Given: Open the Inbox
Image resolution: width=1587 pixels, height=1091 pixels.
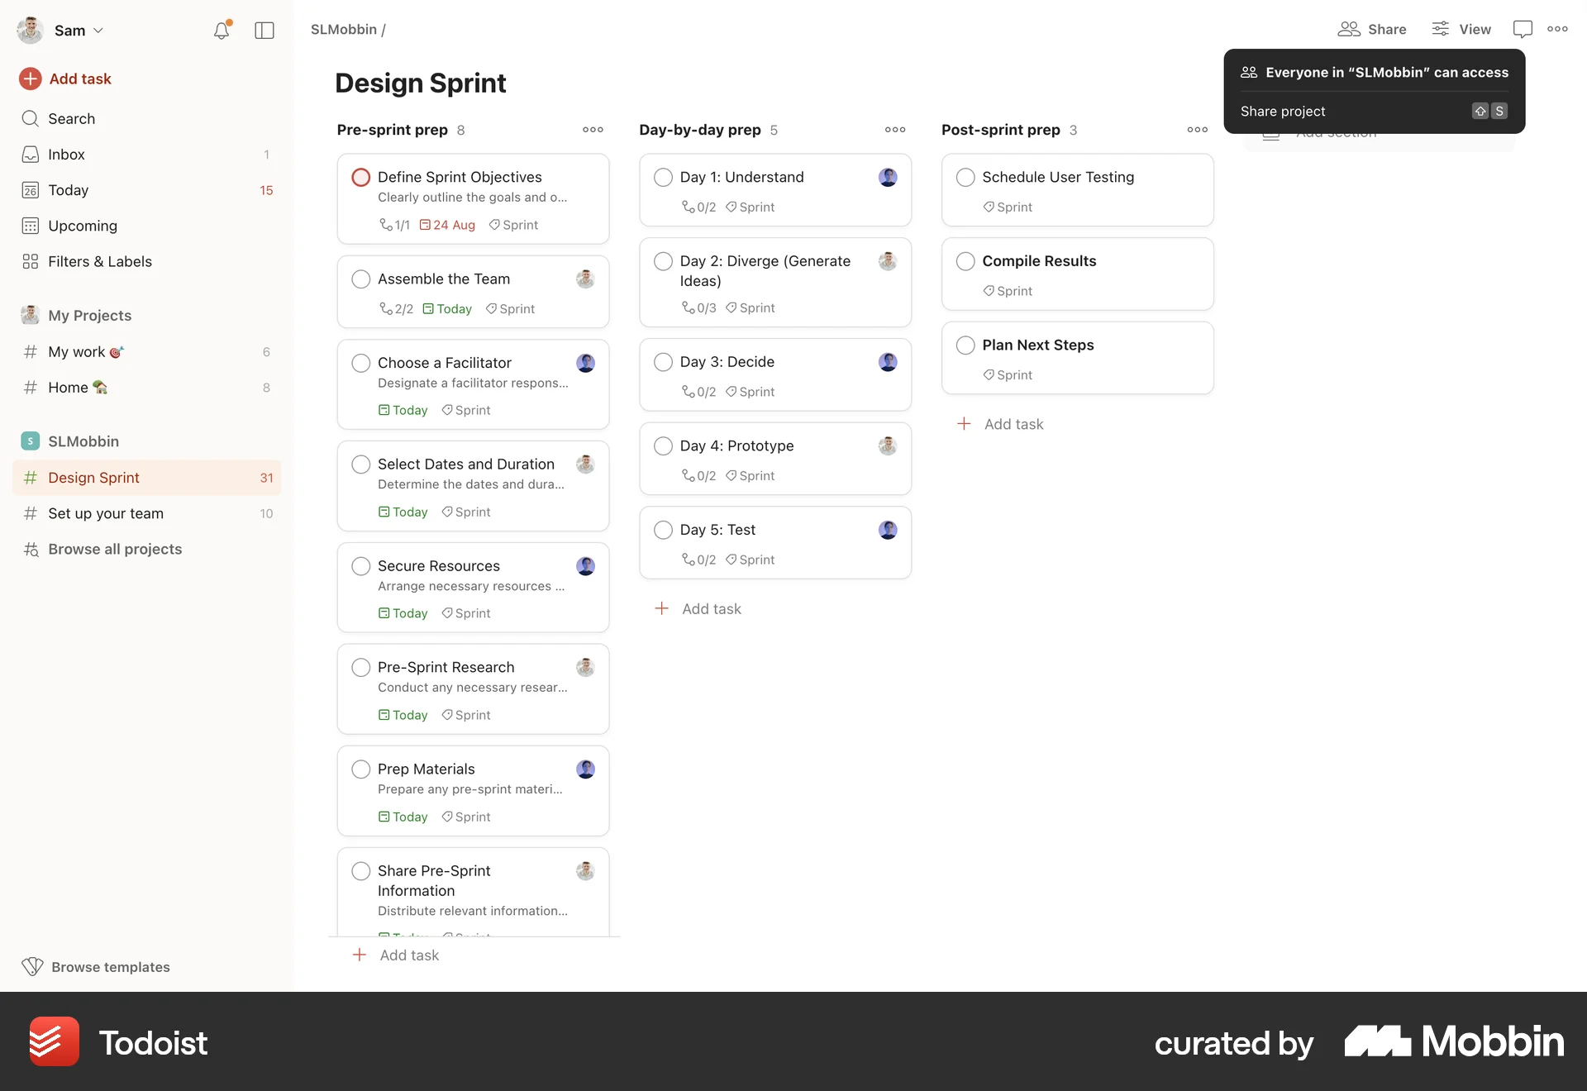Looking at the screenshot, I should click(66, 155).
